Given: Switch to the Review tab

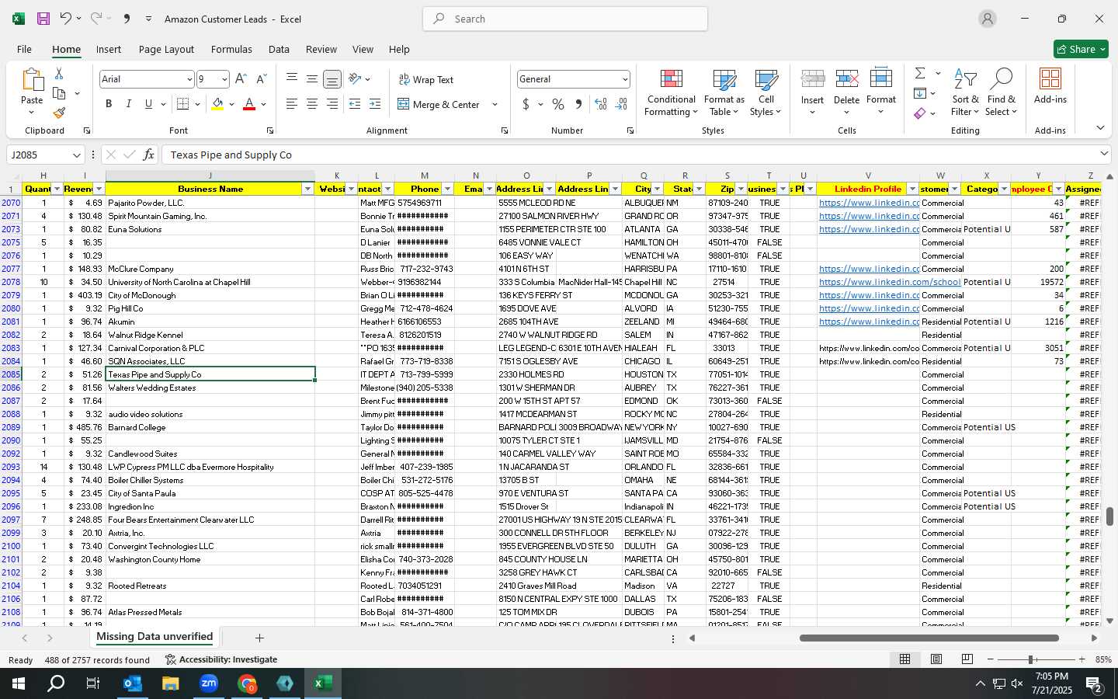Looking at the screenshot, I should click(321, 49).
